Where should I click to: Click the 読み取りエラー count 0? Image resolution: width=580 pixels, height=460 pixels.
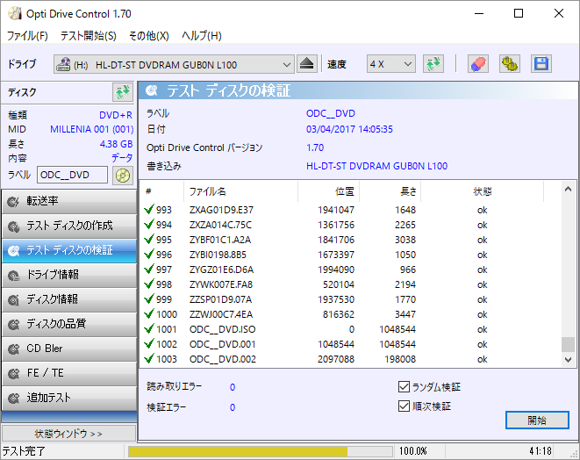[233, 387]
